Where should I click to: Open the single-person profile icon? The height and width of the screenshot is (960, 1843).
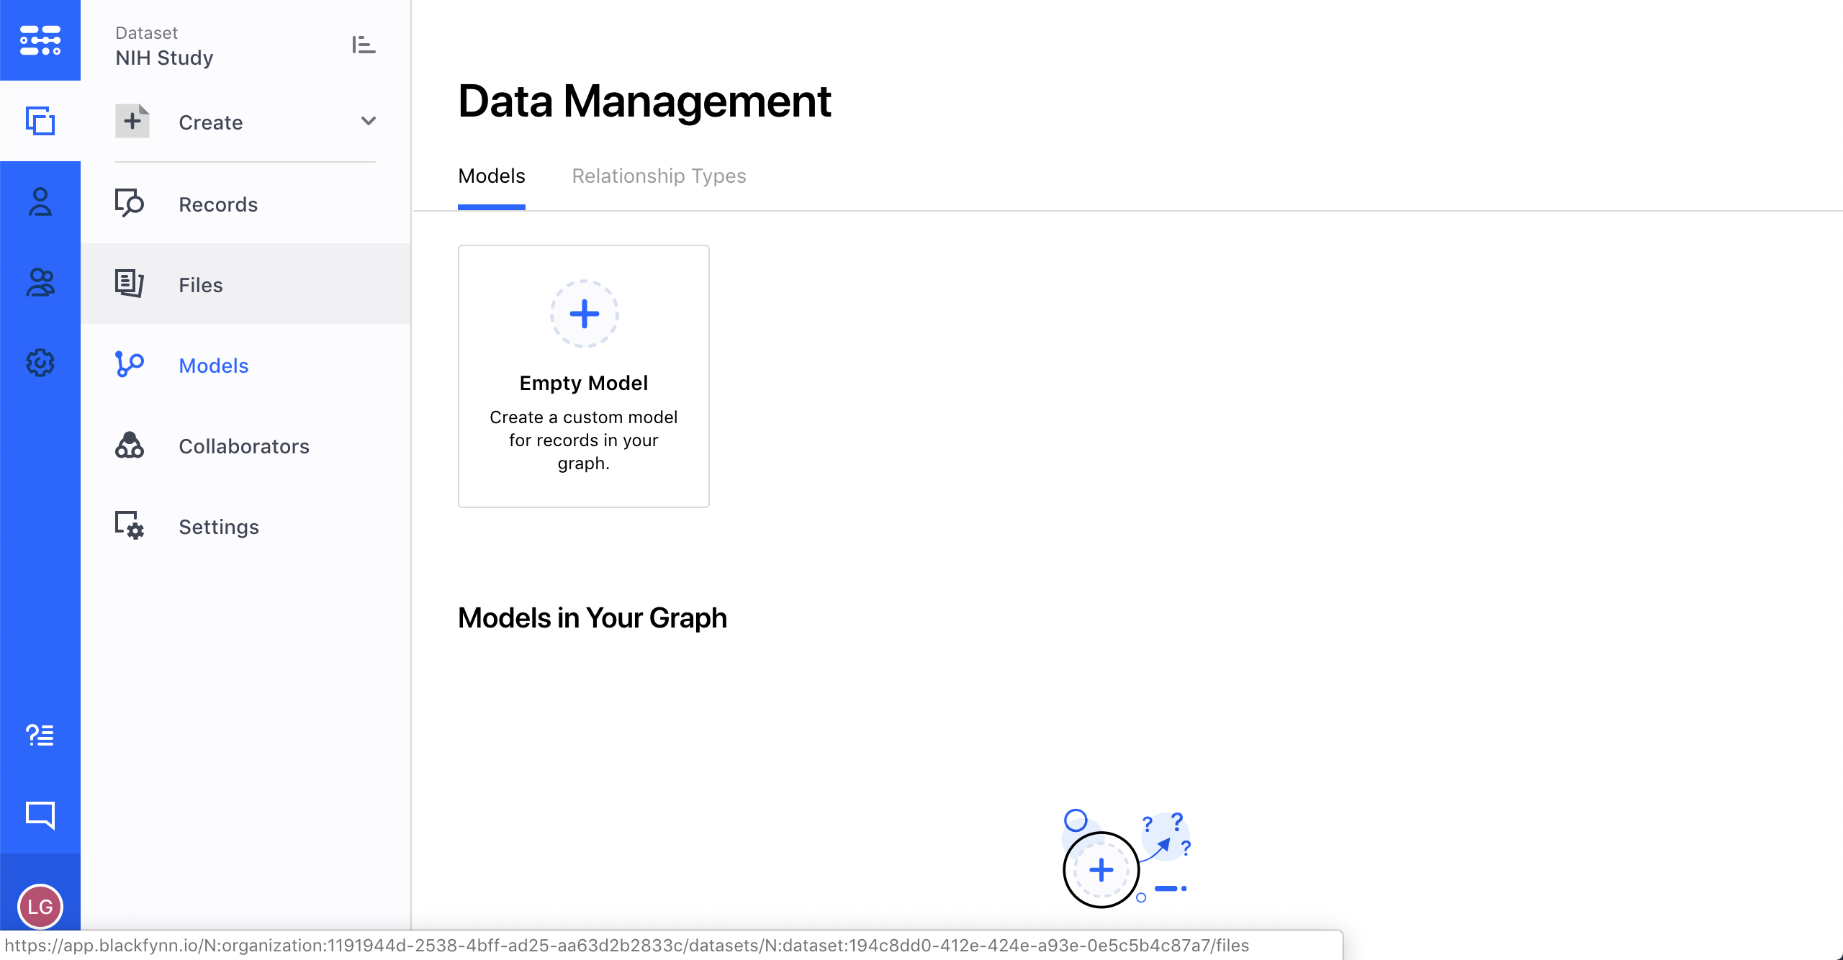(x=40, y=202)
